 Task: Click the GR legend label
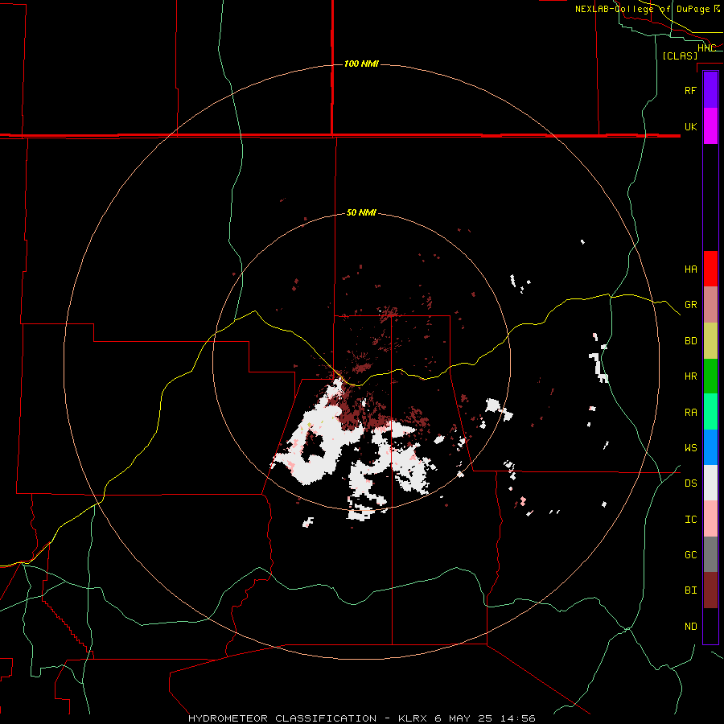690,305
